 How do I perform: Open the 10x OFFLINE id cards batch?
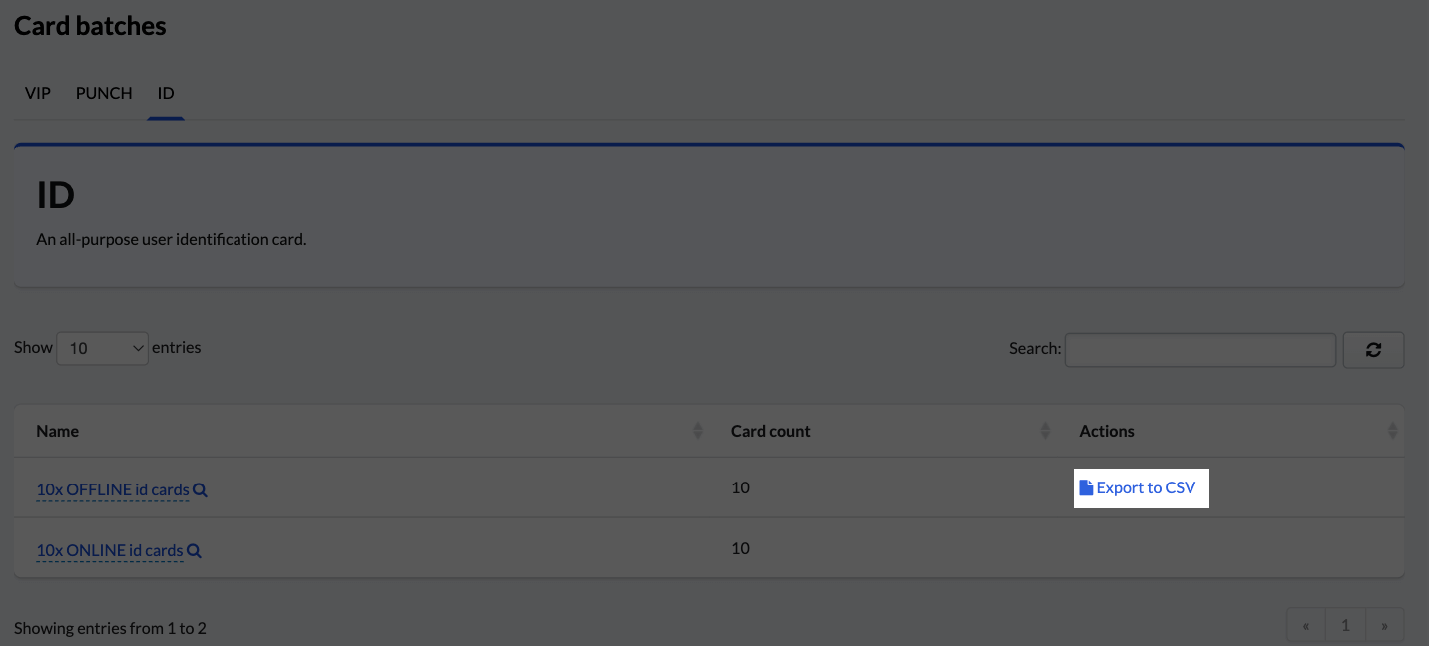pyautogui.click(x=110, y=489)
